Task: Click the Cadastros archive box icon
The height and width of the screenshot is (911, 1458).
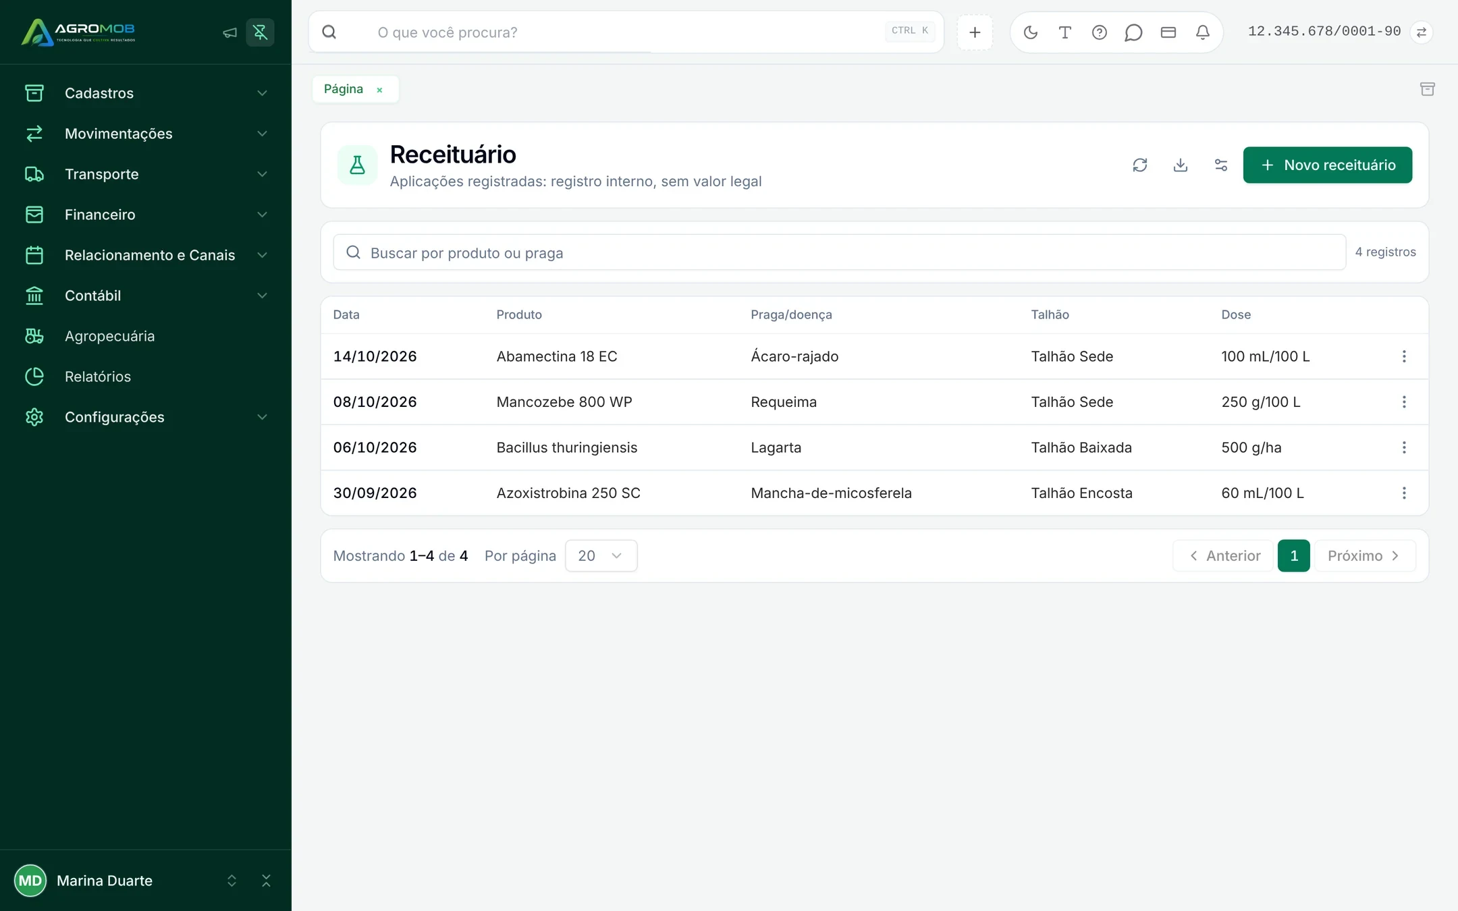Action: tap(34, 93)
